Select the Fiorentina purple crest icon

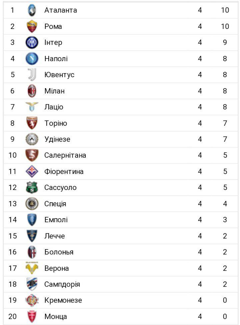pyautogui.click(x=32, y=171)
